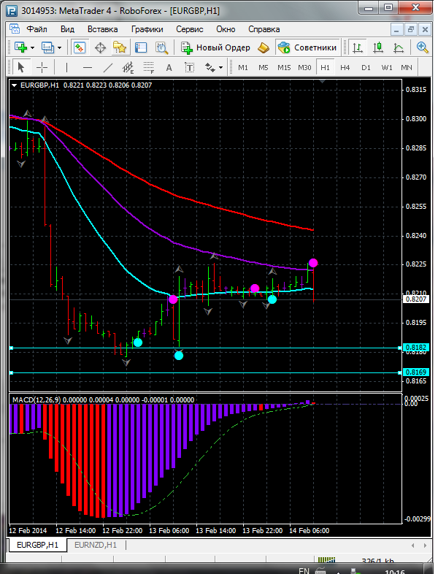The width and height of the screenshot is (438, 574).
Task: Select the Crosshair cursor tool
Action: click(x=42, y=67)
